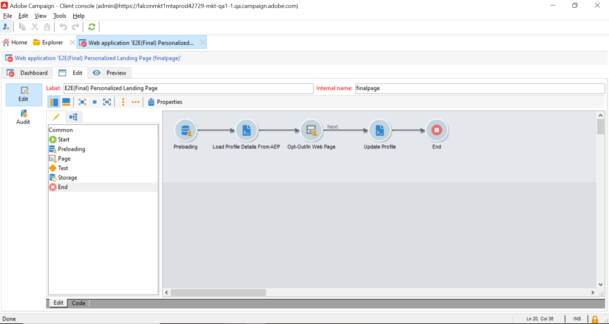Select Storage activity in the palette

[103, 178]
